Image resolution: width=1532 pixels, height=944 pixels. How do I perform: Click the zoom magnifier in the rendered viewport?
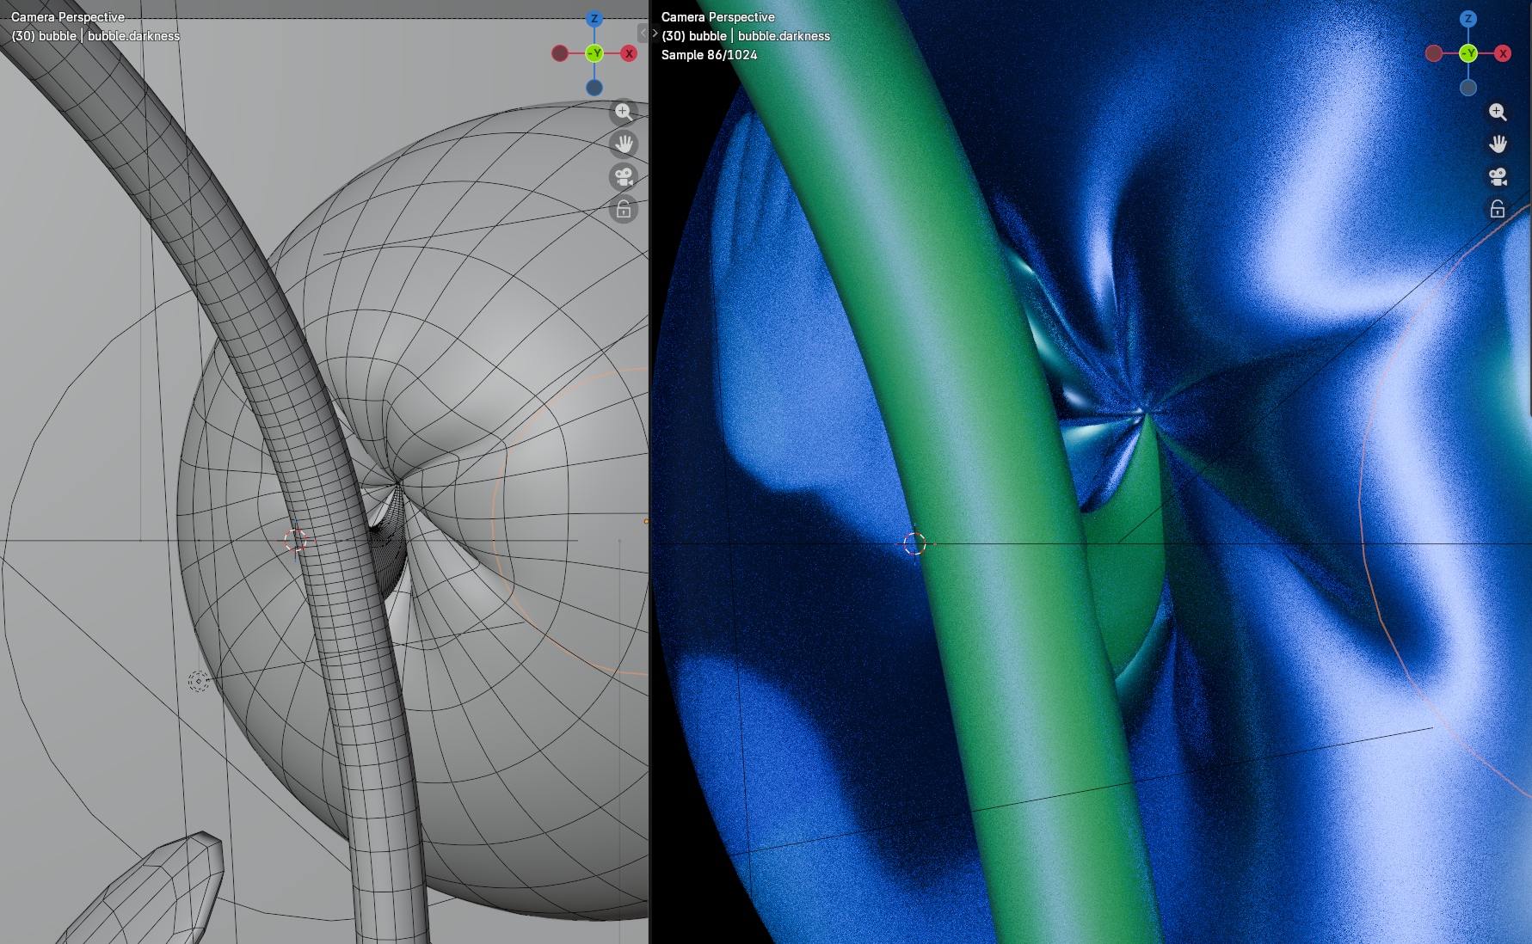(1498, 112)
